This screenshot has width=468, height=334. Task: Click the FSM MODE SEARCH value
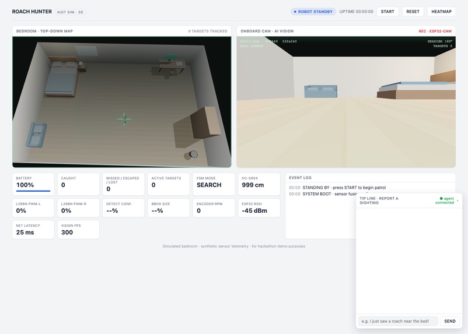click(209, 185)
